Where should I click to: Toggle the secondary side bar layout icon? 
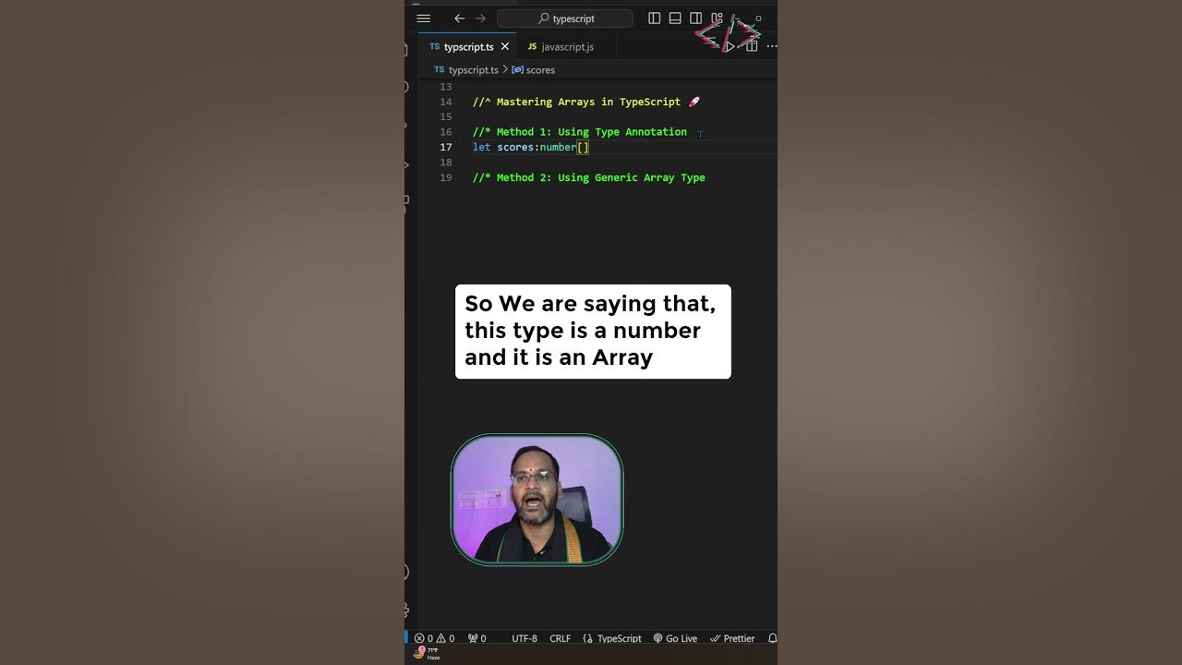(x=695, y=18)
